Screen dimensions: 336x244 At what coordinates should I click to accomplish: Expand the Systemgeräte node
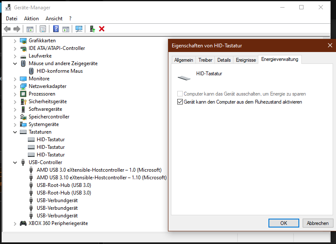tap(15, 125)
